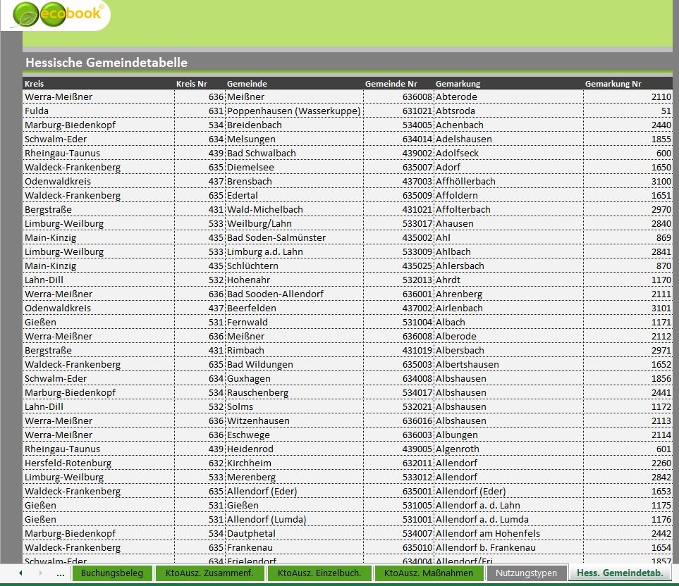Open the KtoAusz. Zusammenf. sheet tab
679x586 pixels.
pyautogui.click(x=209, y=573)
